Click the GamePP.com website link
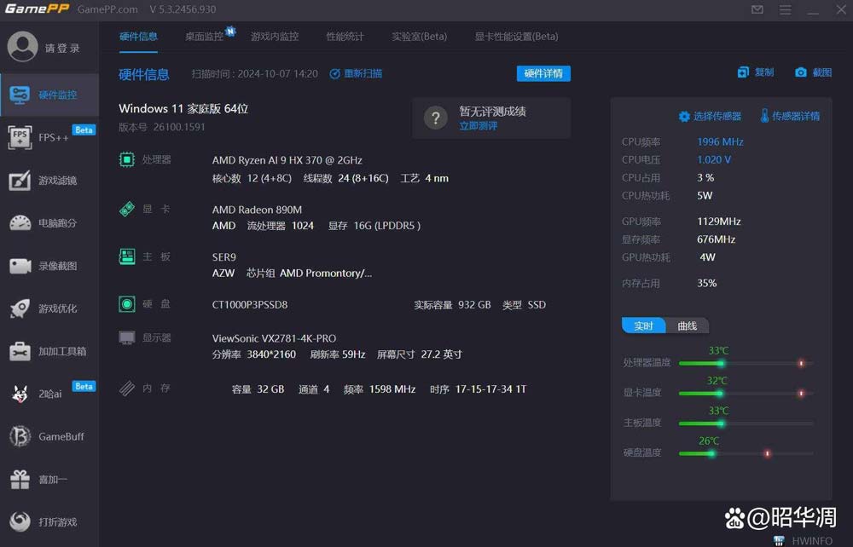Screen dimensions: 853x547 coord(107,9)
